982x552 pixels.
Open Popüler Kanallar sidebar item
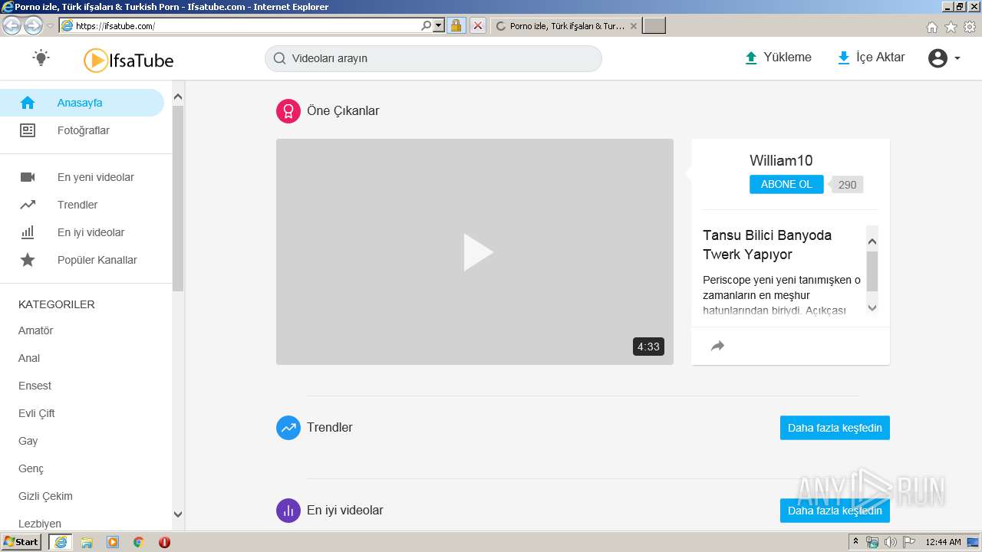[x=97, y=260]
